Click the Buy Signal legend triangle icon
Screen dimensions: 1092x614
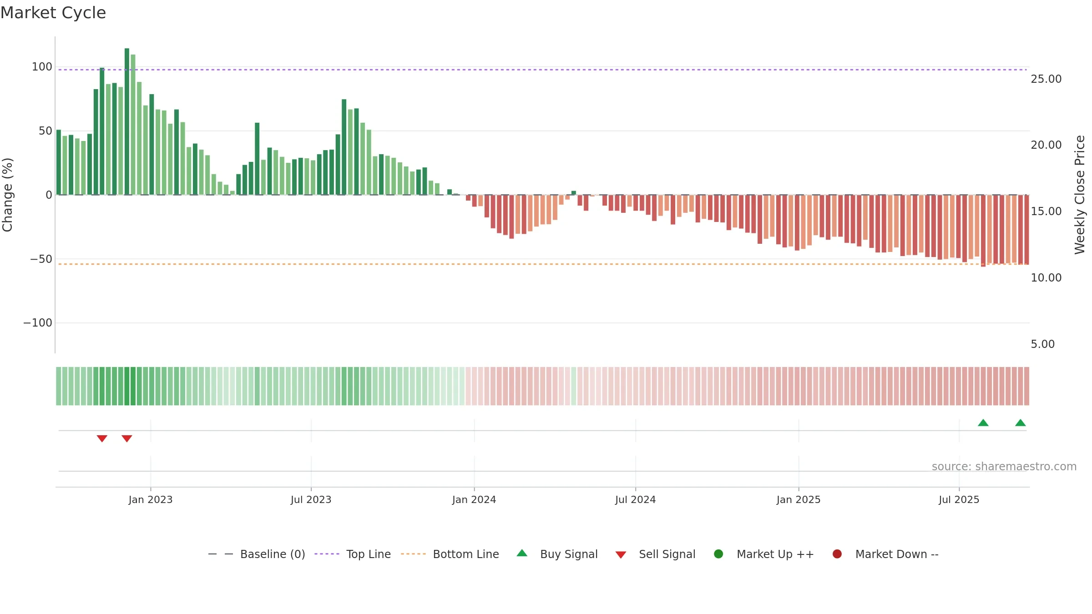pos(522,553)
